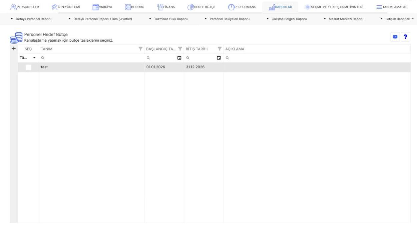Open the YouTube video help icon
Image resolution: width=417 pixels, height=226 pixels.
click(x=395, y=37)
